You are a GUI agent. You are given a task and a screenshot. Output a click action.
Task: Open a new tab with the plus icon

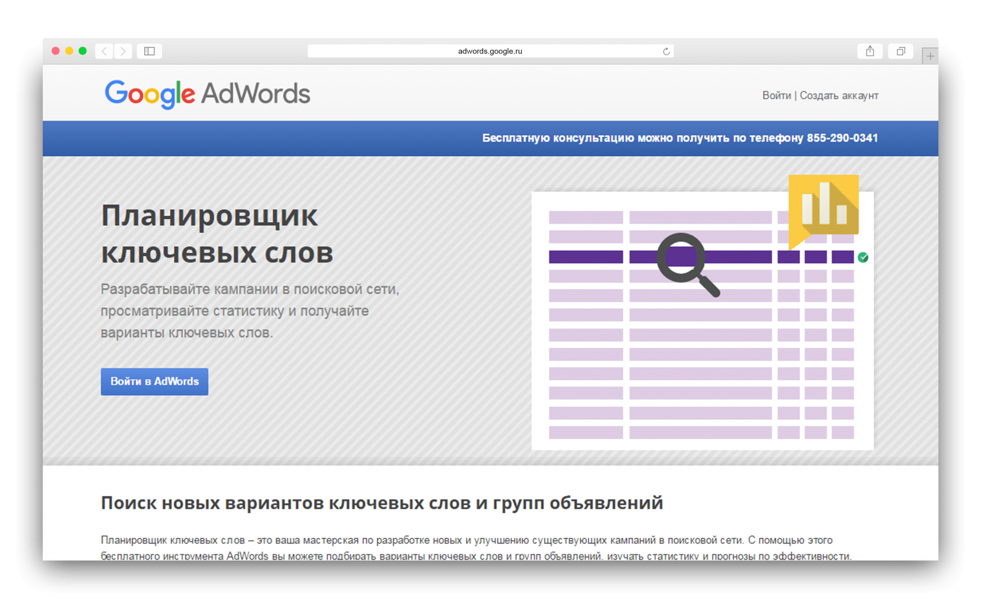930,56
